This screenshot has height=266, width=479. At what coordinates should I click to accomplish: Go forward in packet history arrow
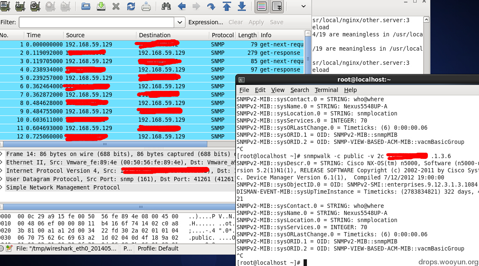196,6
